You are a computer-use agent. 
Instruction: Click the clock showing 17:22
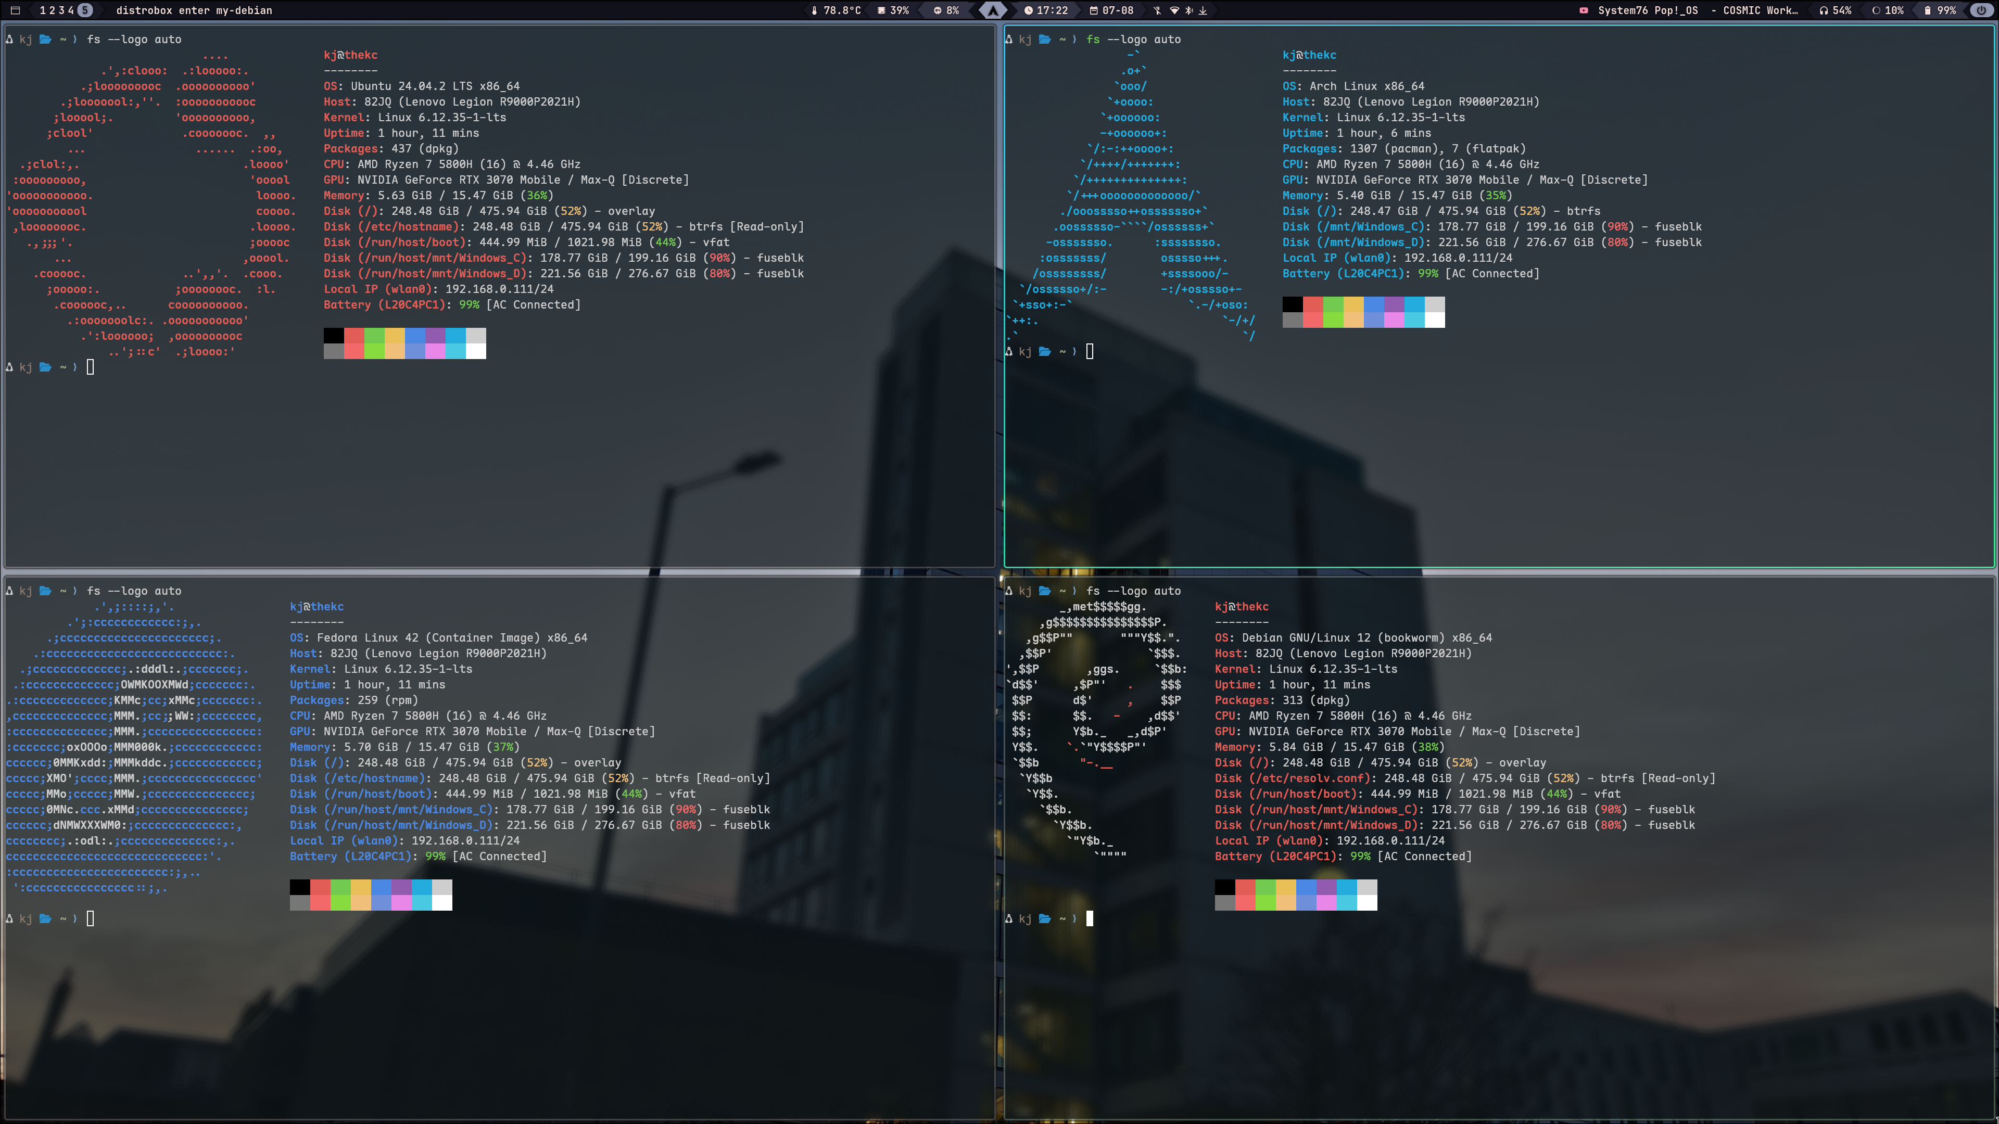pyautogui.click(x=1045, y=10)
